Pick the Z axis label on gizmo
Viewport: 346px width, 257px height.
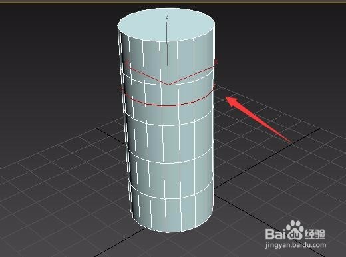(x=167, y=17)
